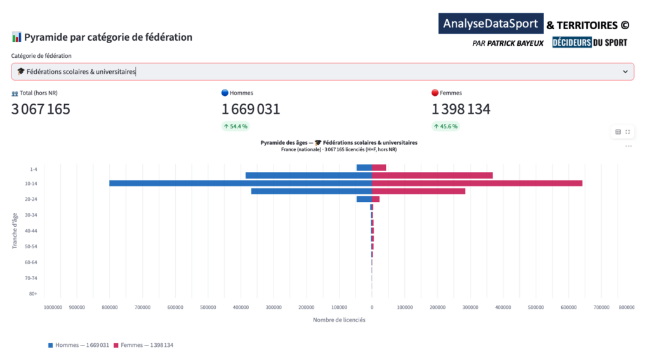Open the chart in fullscreen mode
Image resolution: width=650 pixels, height=364 pixels.
coord(628,132)
